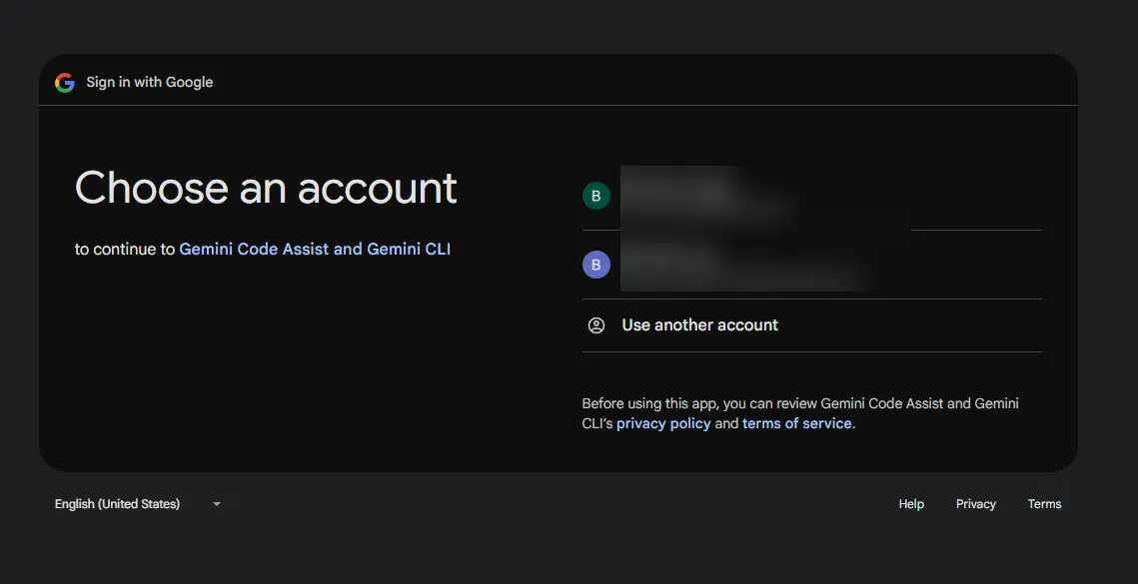The width and height of the screenshot is (1138, 584).
Task: Open the Gemini Code Assist and Gemini CLI link
Action: 315,249
